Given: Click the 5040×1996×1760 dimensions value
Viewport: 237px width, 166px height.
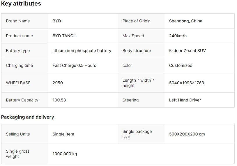Looking at the screenshot, I should point(186,83).
